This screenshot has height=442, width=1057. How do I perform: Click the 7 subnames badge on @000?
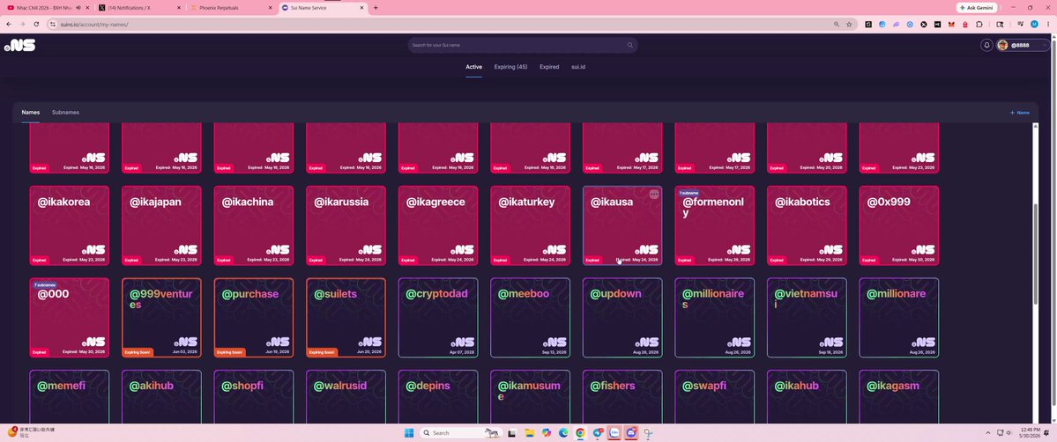coord(45,285)
